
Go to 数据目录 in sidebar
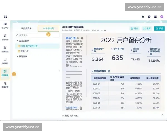[x=5, y=74]
